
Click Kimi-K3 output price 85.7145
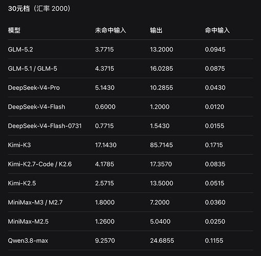[x=162, y=145]
